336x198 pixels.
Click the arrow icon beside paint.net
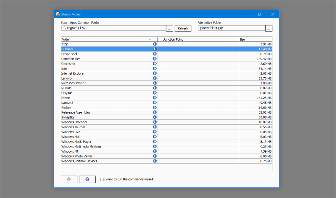[x=155, y=103]
